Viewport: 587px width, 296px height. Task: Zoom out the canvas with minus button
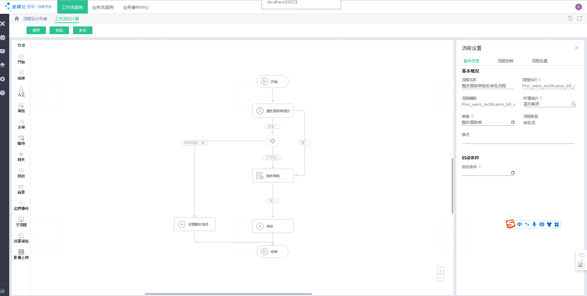[x=441, y=278]
